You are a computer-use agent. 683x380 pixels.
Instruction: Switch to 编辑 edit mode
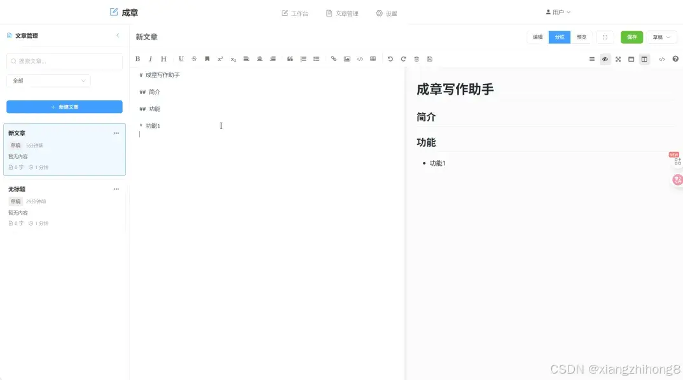pos(538,37)
